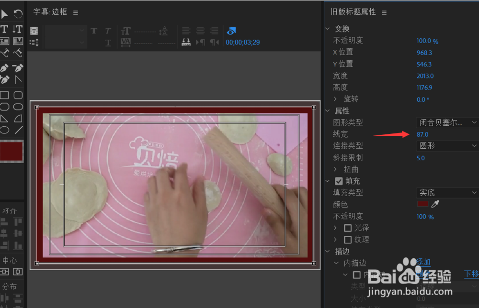The image size is (479, 308).
Task: Open the 填充类型 fill type dropdown
Action: 447,193
